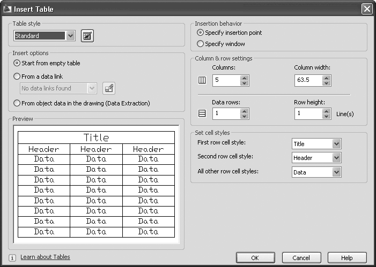The width and height of the screenshot is (376, 267).
Task: Select Specify insertion point option
Action: coord(201,33)
